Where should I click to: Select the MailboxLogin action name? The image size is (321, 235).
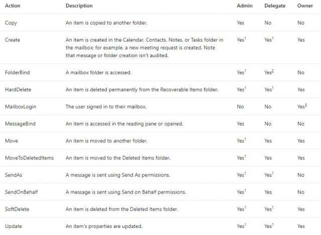pos(21,107)
